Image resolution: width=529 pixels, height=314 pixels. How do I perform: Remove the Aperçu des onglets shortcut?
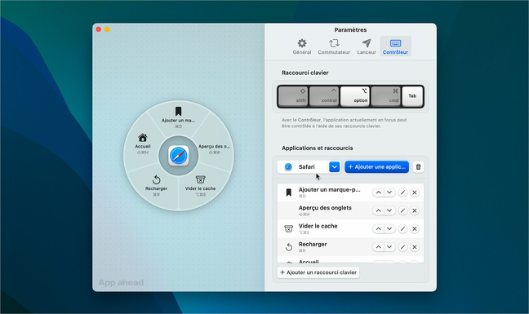click(x=415, y=210)
